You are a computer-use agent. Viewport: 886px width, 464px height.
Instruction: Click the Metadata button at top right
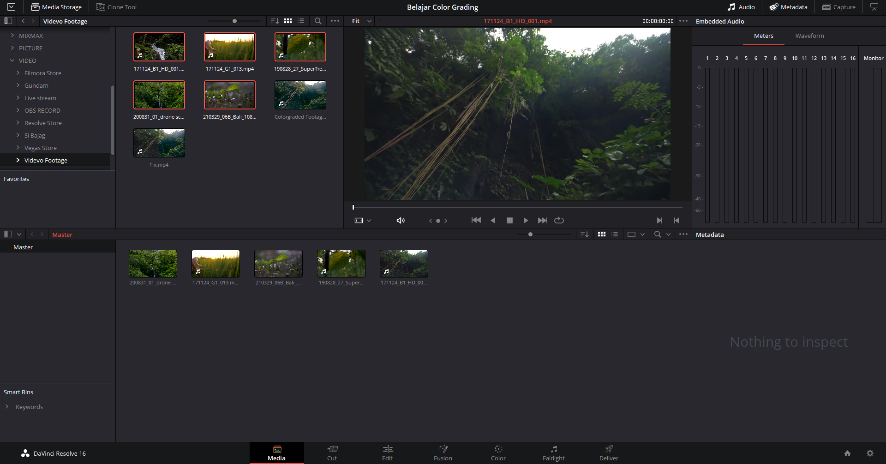[788, 7]
